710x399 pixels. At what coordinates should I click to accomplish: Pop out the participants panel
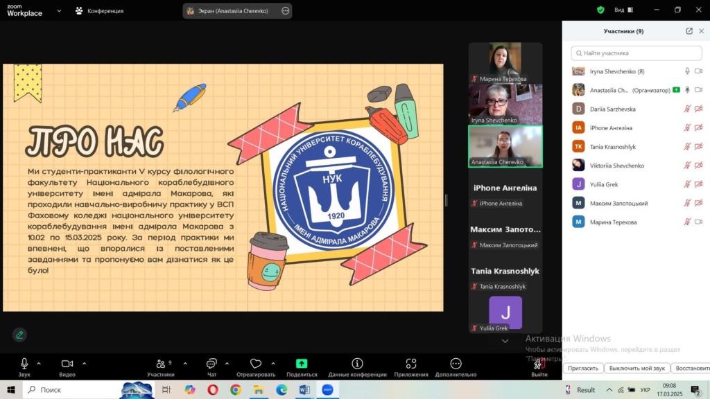tap(689, 30)
